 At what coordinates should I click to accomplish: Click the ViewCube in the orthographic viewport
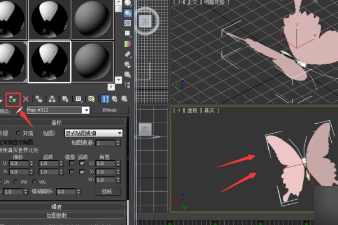pos(146,21)
